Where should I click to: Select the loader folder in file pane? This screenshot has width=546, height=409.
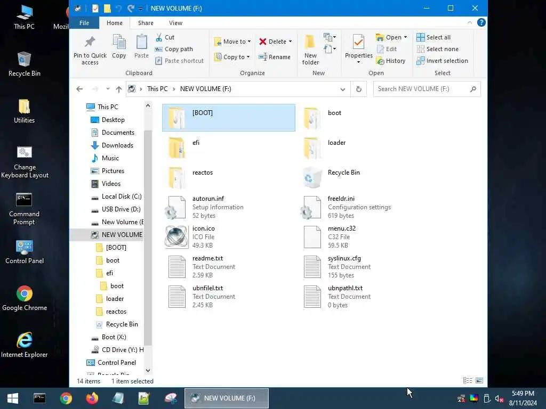[364, 148]
